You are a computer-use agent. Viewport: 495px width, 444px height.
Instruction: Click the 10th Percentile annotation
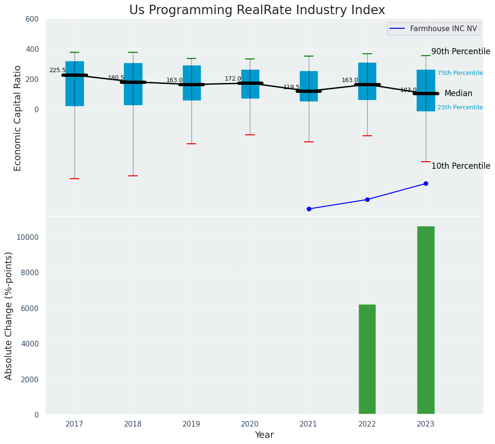click(x=461, y=166)
